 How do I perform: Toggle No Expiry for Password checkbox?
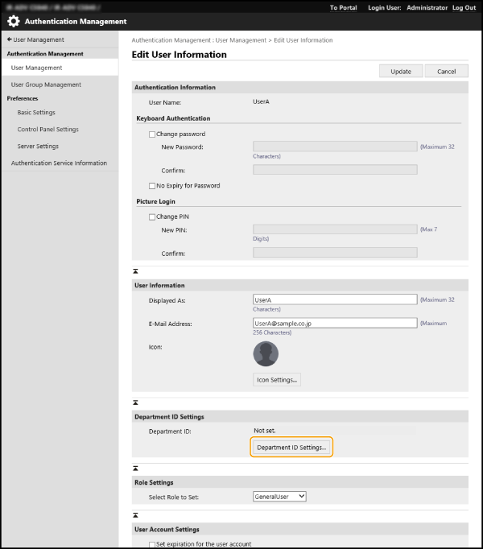click(x=152, y=186)
